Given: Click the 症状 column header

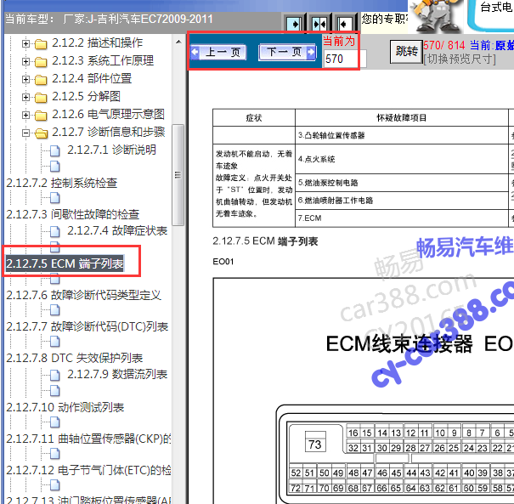Looking at the screenshot, I should [254, 118].
